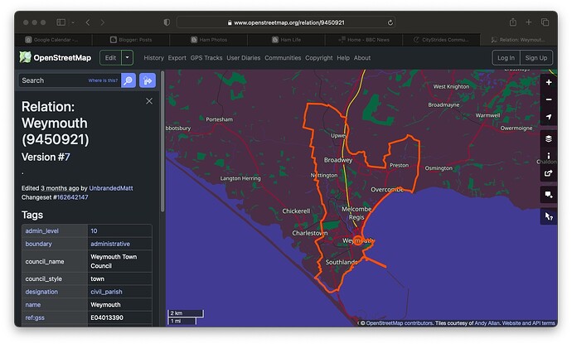Open UnbrandedMatt user profile link

pyautogui.click(x=111, y=188)
